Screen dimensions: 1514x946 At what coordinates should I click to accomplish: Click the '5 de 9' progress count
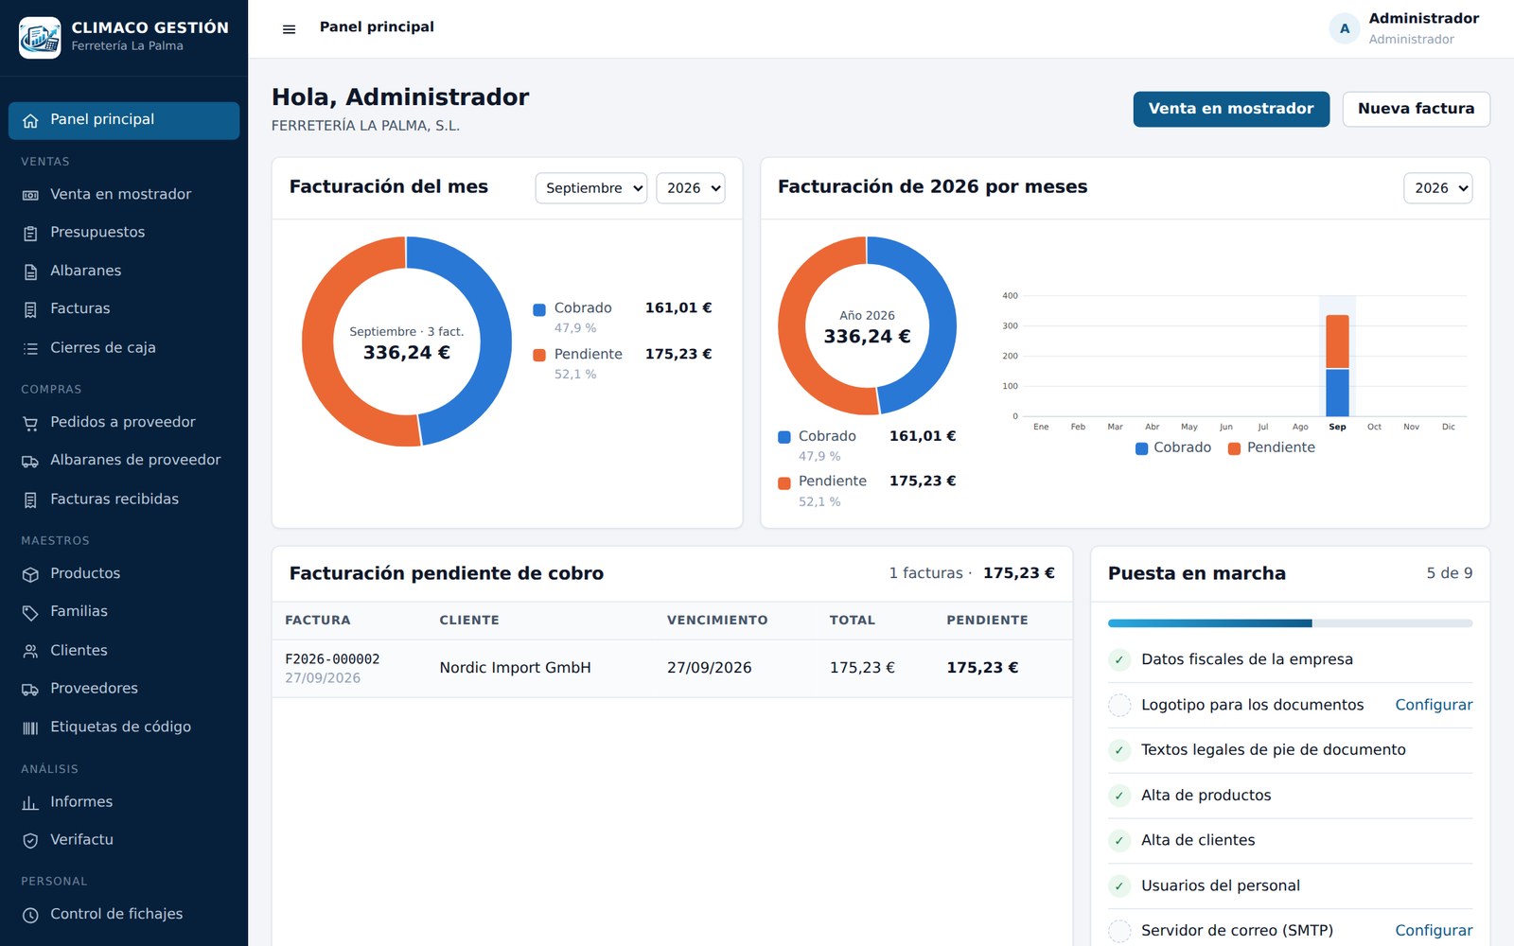[x=1450, y=573]
